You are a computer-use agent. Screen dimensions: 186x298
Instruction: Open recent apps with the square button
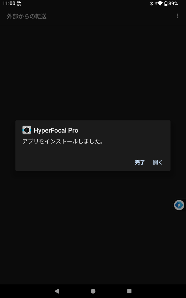pos(129,291)
